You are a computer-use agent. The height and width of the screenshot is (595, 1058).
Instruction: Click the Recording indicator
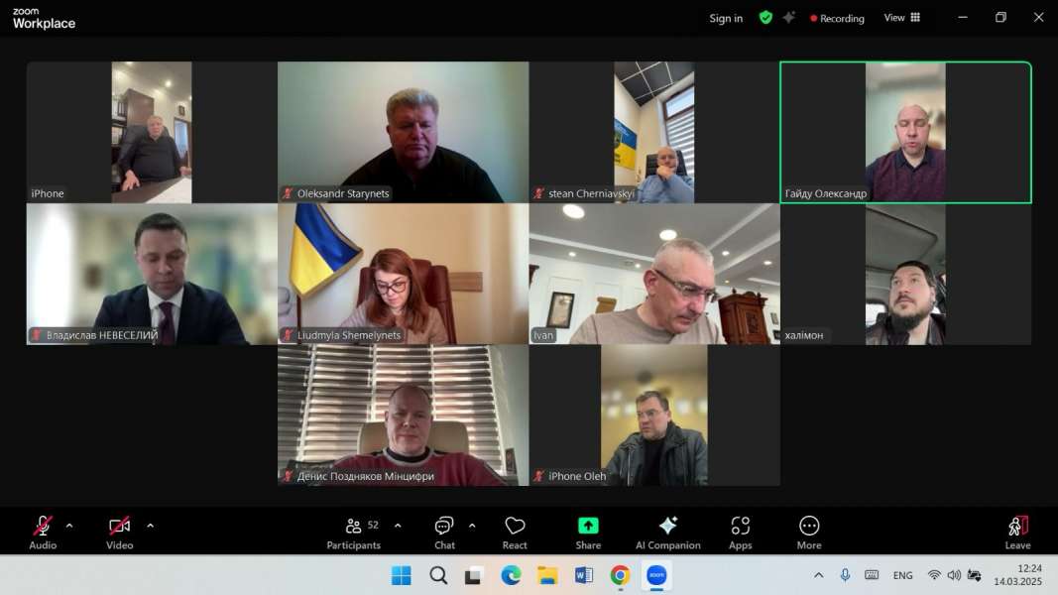[837, 18]
